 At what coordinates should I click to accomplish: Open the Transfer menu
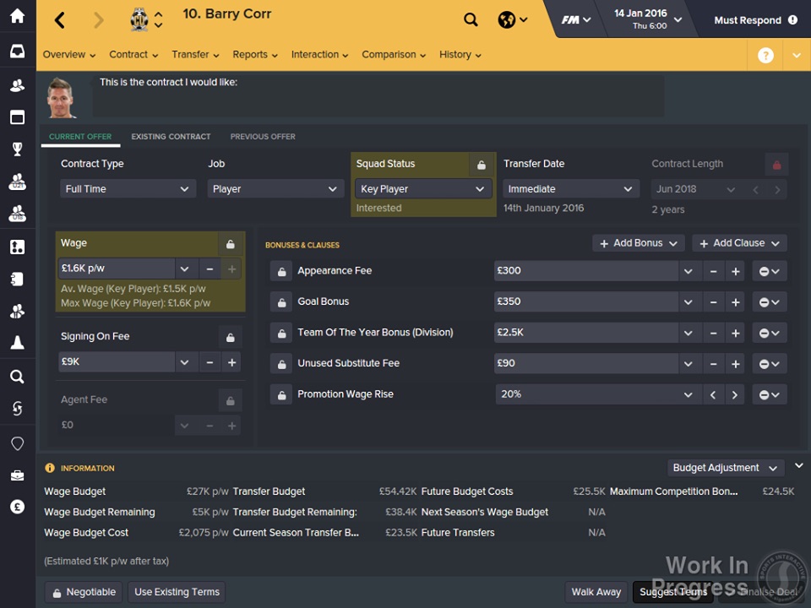(x=195, y=55)
